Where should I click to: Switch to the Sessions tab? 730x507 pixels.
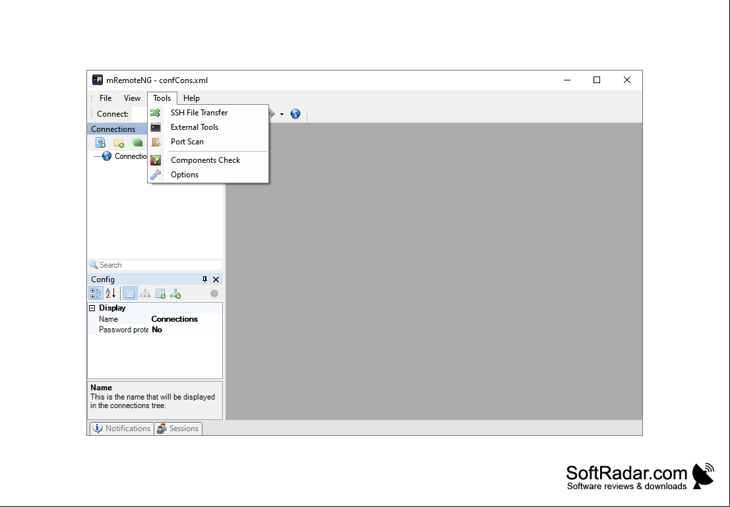point(178,429)
